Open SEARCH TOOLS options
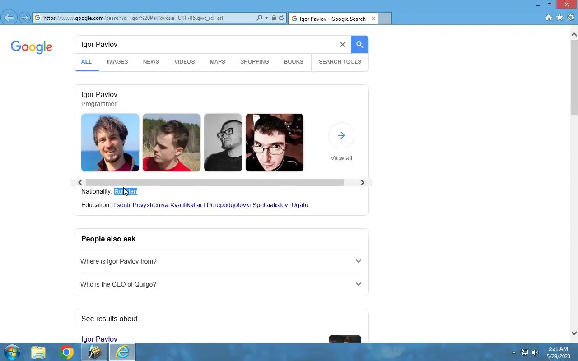The width and height of the screenshot is (578, 361). pyautogui.click(x=340, y=62)
